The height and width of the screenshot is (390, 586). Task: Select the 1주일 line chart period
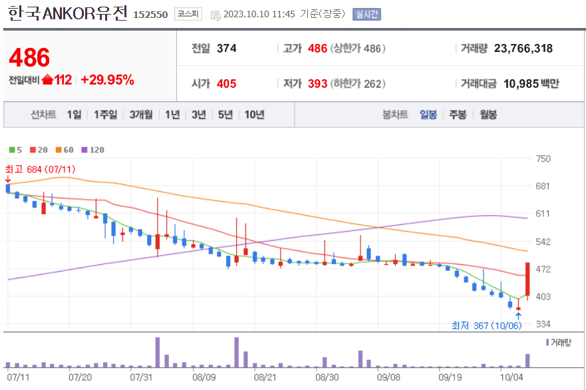tap(105, 114)
